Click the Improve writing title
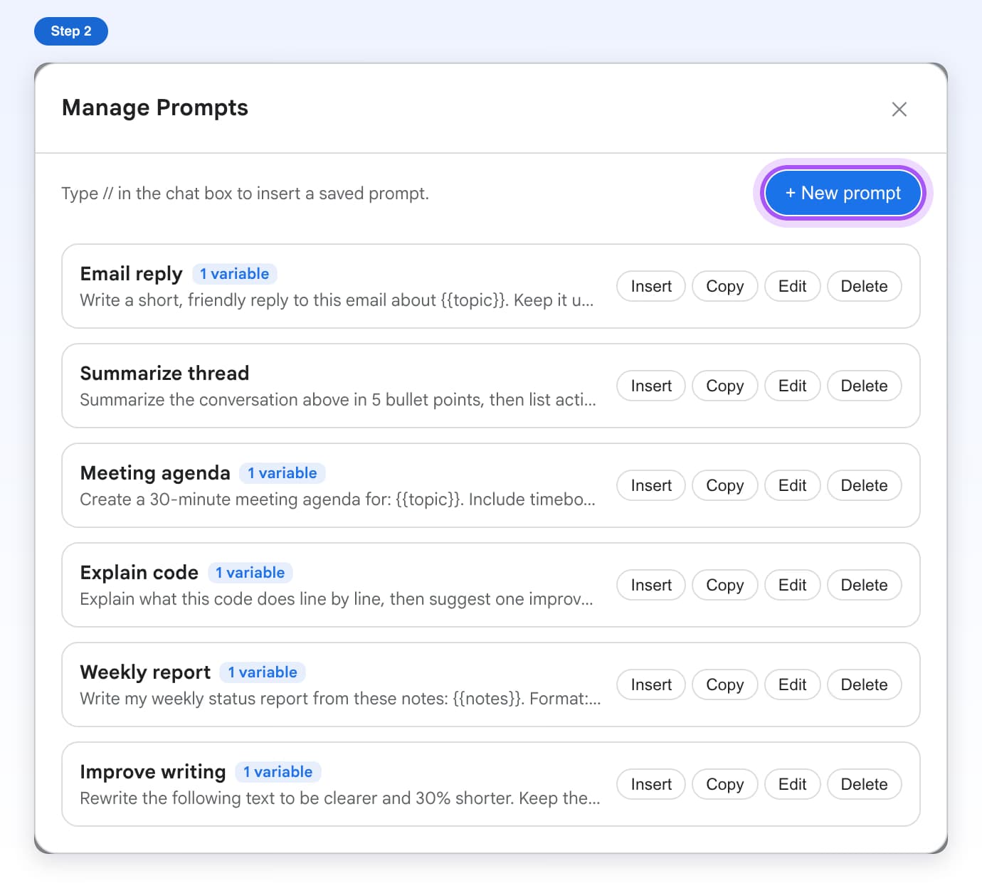Image resolution: width=982 pixels, height=888 pixels. 152,772
